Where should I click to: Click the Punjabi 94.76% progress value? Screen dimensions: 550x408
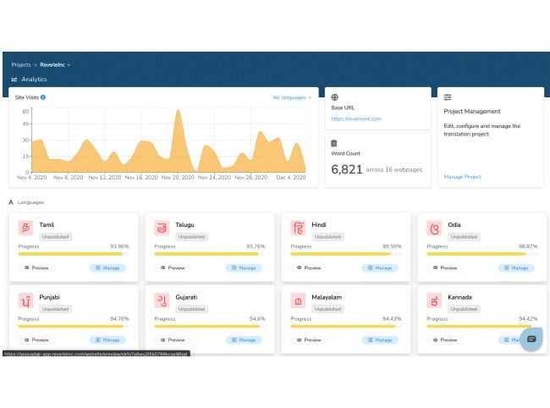coord(119,319)
